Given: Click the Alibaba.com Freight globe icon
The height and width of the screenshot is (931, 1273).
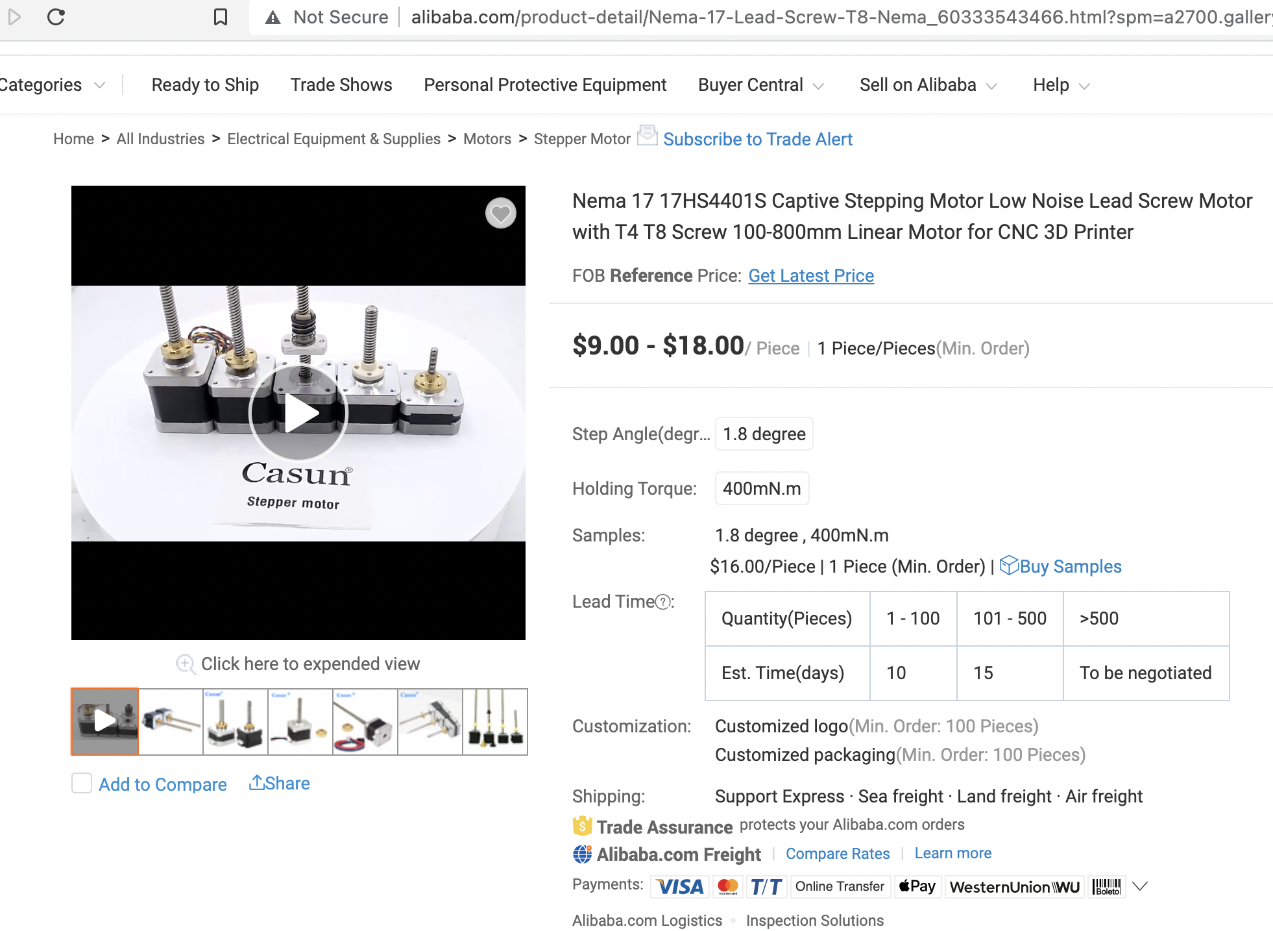Looking at the screenshot, I should (x=582, y=854).
